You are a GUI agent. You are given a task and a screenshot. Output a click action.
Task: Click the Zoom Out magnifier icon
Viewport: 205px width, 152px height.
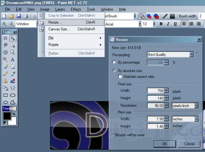click(11, 24)
